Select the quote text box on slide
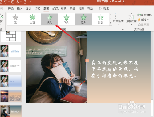This screenshot has width=154, height=117. pyautogui.click(x=115, y=69)
